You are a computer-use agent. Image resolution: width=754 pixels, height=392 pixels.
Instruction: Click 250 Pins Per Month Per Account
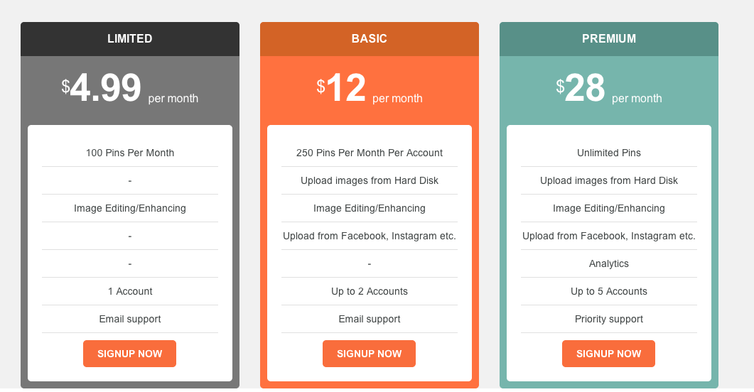(x=370, y=153)
